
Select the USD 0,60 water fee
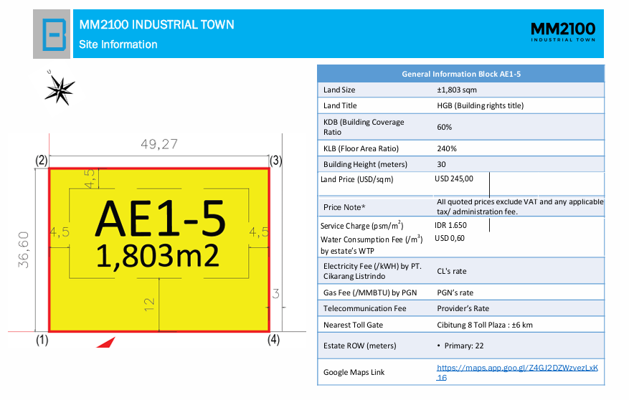click(x=450, y=238)
